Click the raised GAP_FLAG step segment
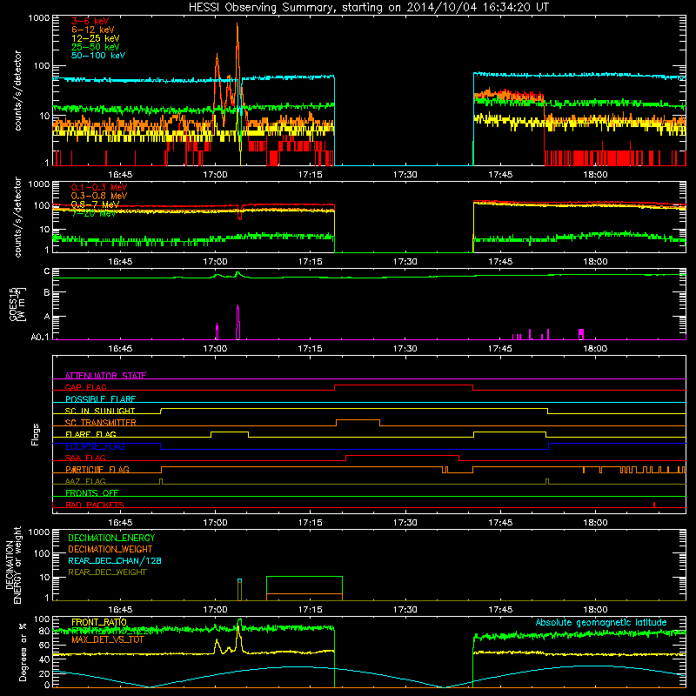 pos(404,385)
